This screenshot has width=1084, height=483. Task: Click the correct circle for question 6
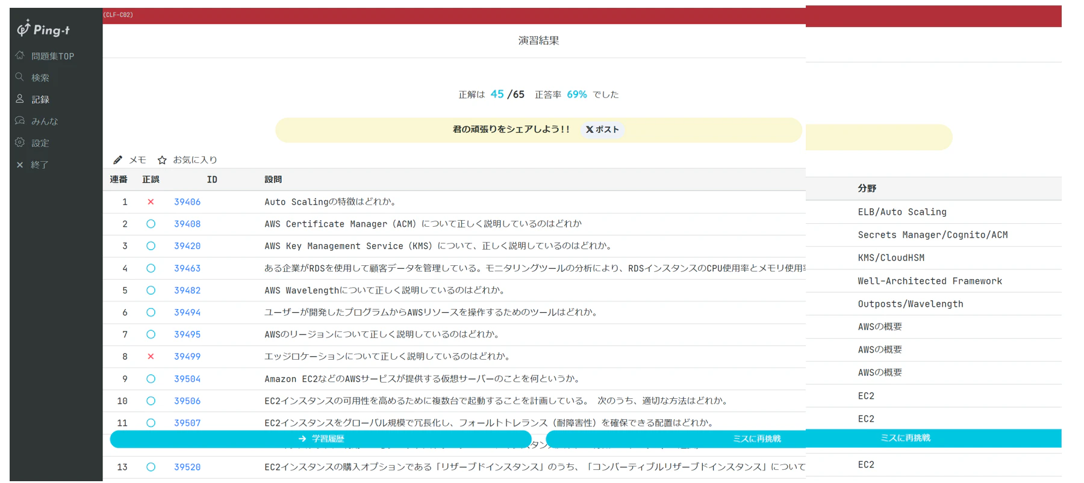tap(151, 312)
